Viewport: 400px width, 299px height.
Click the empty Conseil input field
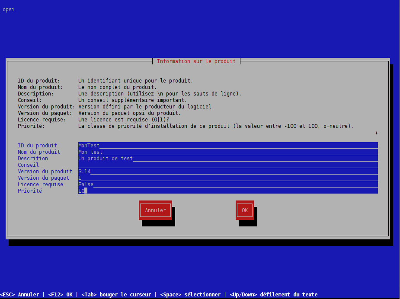(228, 165)
